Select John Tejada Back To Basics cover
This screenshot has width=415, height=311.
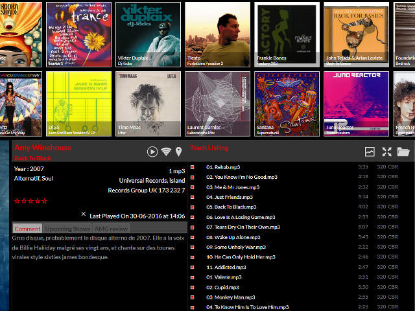tap(356, 34)
